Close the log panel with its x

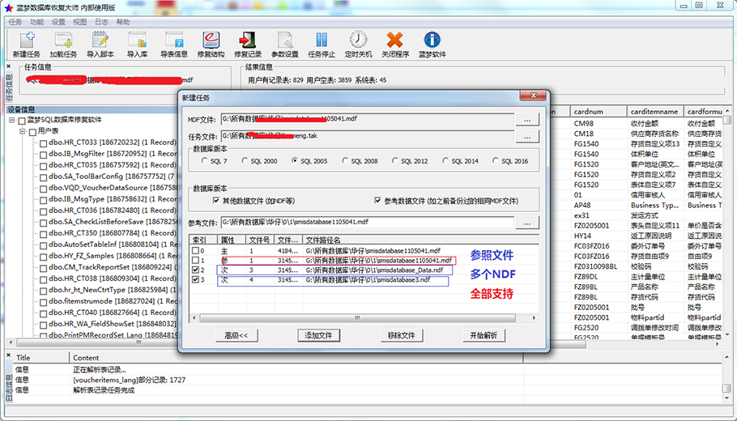point(8,355)
